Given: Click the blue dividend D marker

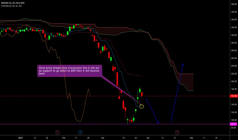Looking at the screenshot, I should 80,132.
